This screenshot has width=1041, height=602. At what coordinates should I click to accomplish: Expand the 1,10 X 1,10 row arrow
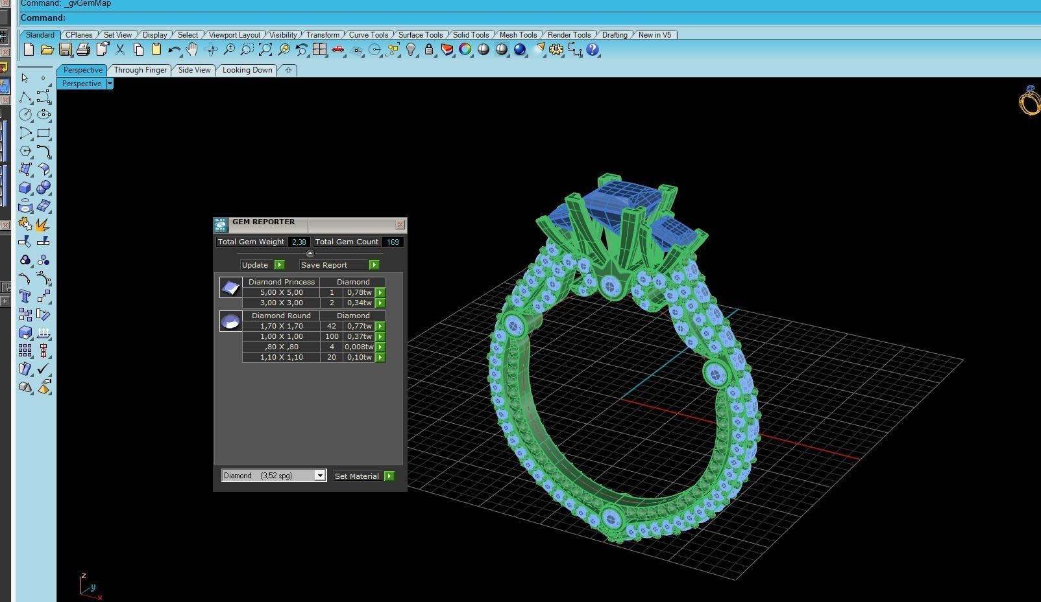pos(380,357)
